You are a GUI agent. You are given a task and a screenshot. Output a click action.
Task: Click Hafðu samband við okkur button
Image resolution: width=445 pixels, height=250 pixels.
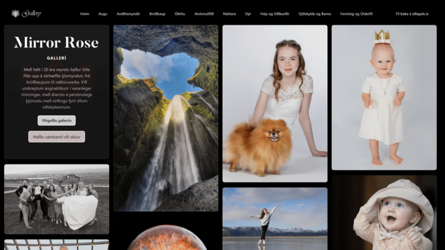56,136
